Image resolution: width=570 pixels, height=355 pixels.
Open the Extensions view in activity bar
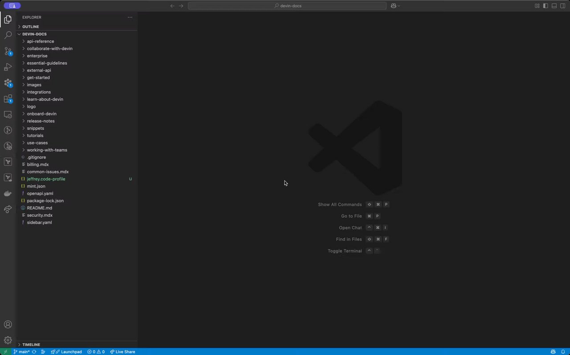point(8,99)
